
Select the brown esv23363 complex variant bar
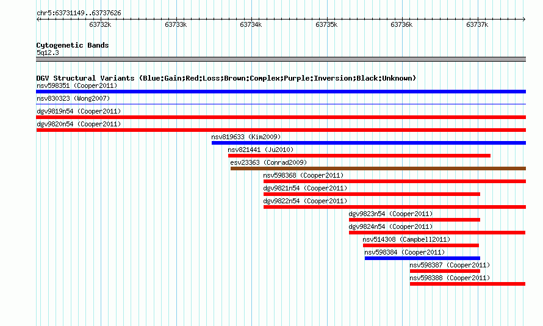click(378, 168)
